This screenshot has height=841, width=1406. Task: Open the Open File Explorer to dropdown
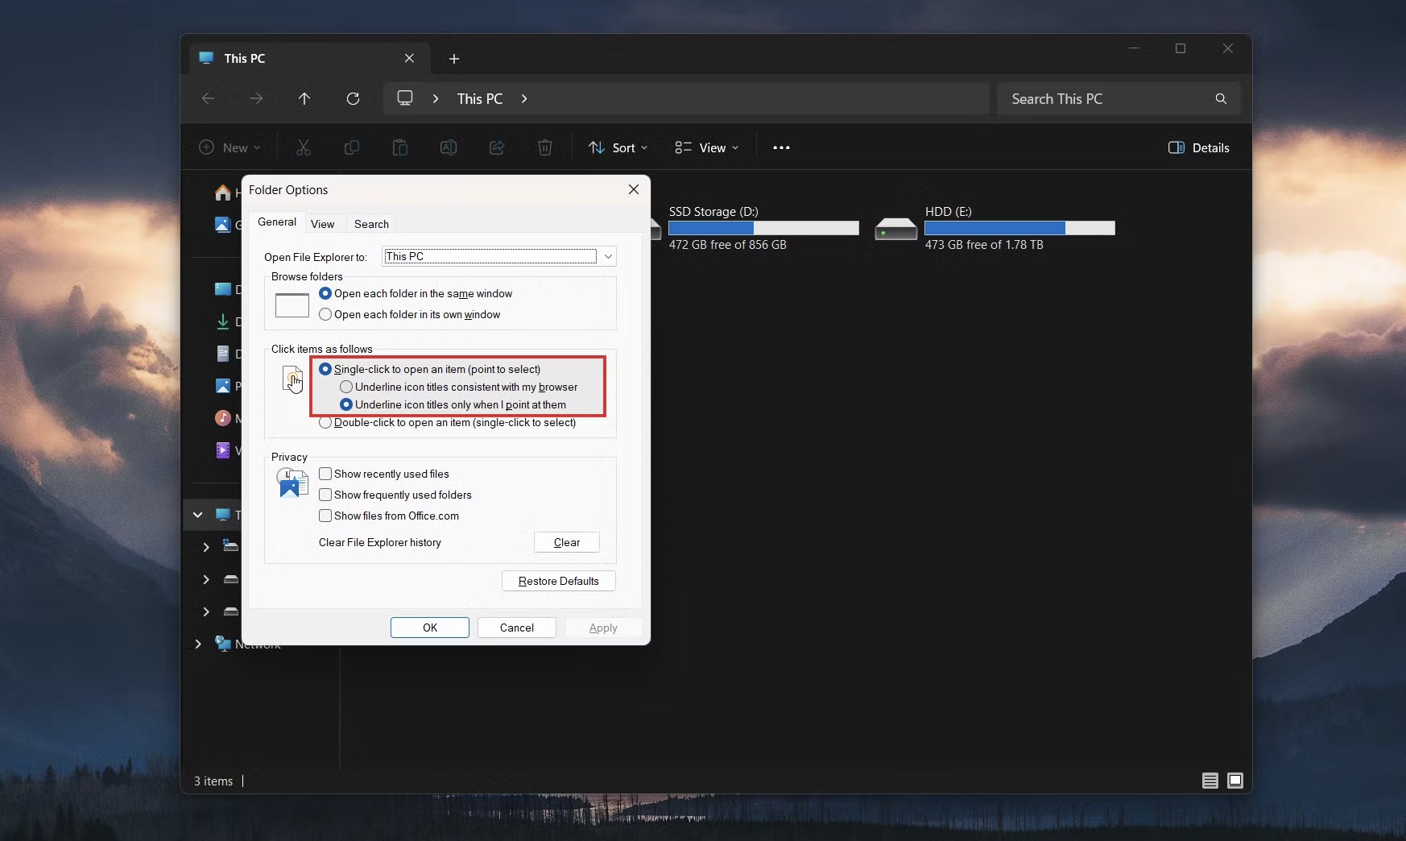[498, 256]
